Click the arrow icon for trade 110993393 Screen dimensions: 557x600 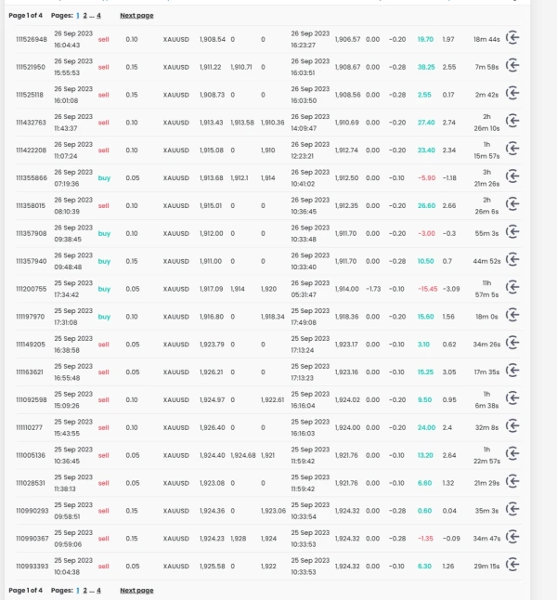(x=512, y=566)
